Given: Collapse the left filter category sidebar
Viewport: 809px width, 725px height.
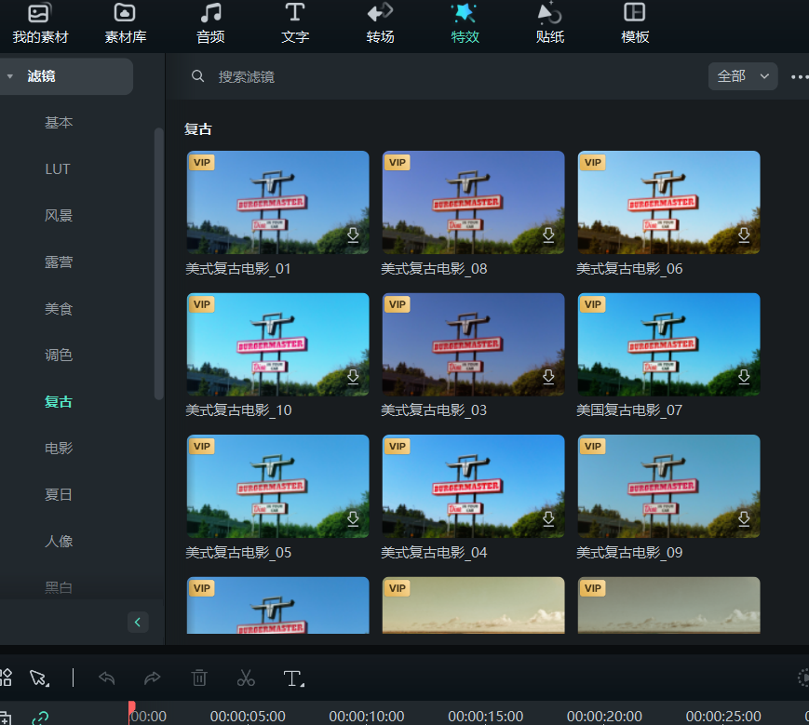Looking at the screenshot, I should point(138,622).
